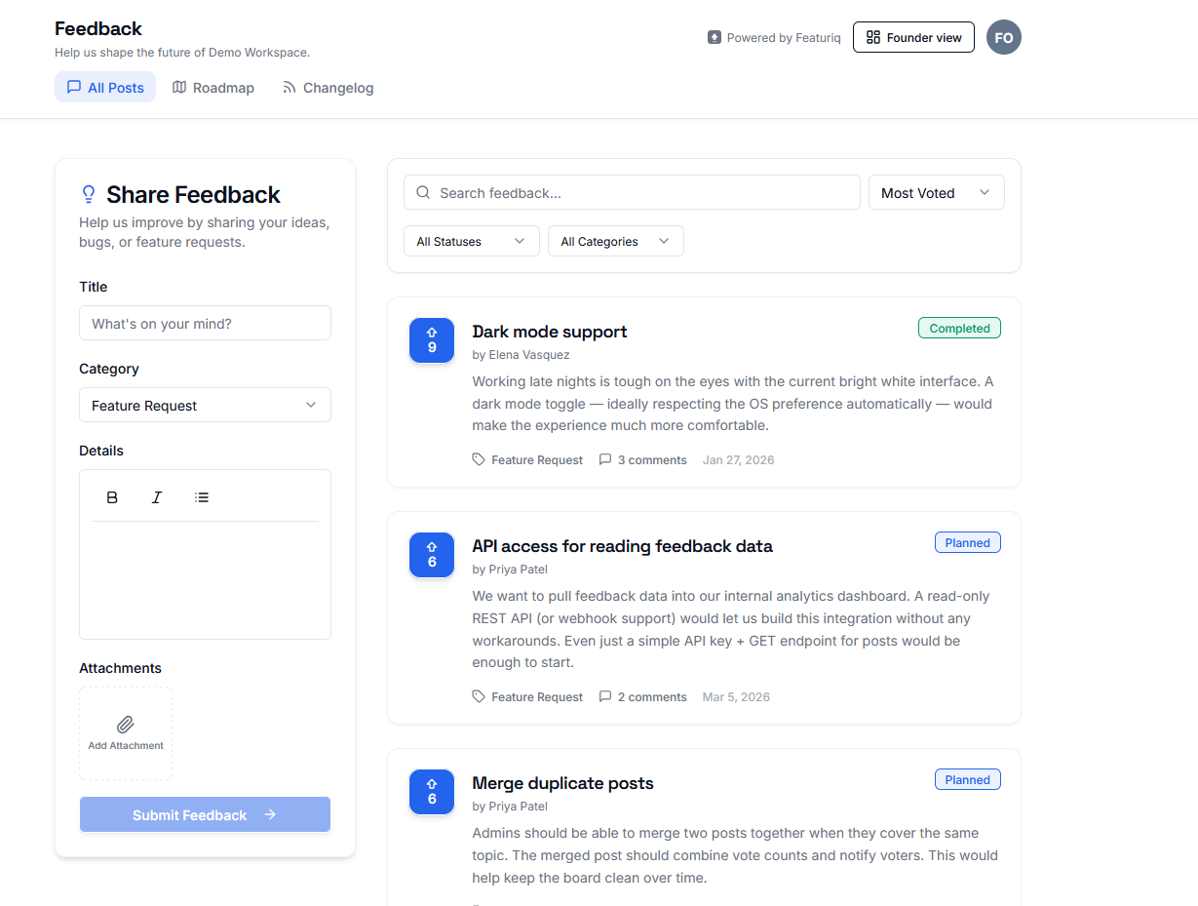Screen dimensions: 1198x906
Task: Open the Feature Request category selector
Action: (x=205, y=406)
